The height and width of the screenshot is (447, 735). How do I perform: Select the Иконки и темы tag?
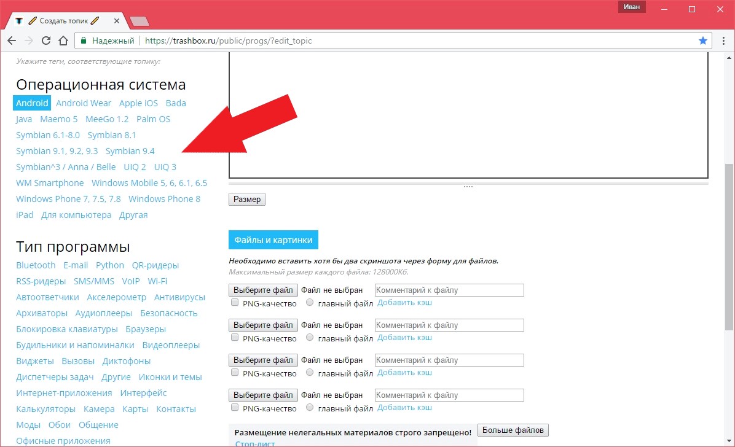[x=170, y=377]
